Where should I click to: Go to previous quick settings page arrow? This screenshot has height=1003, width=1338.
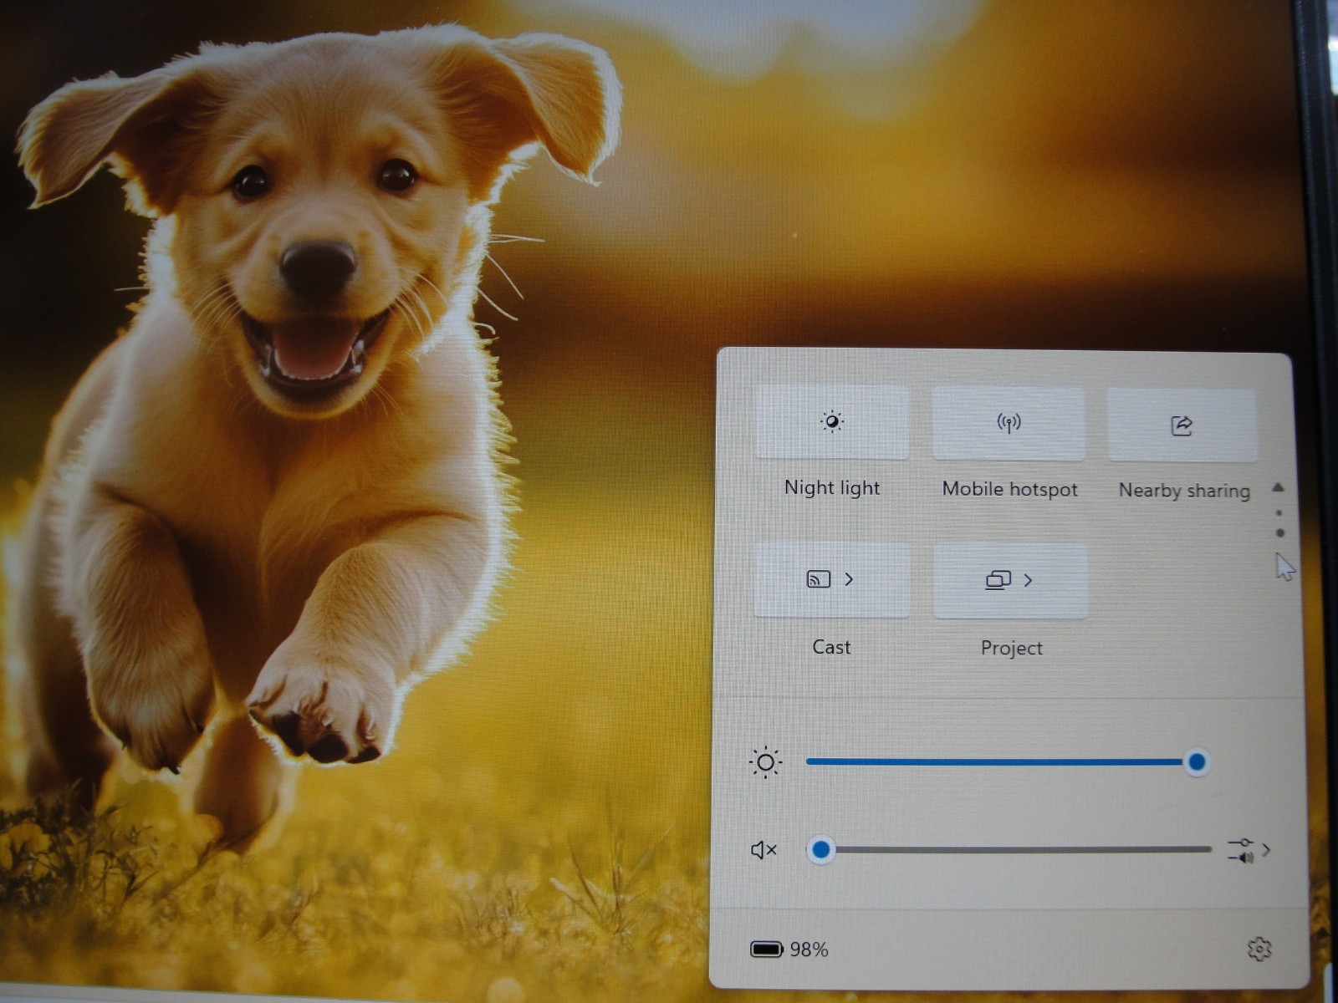[x=1278, y=487]
